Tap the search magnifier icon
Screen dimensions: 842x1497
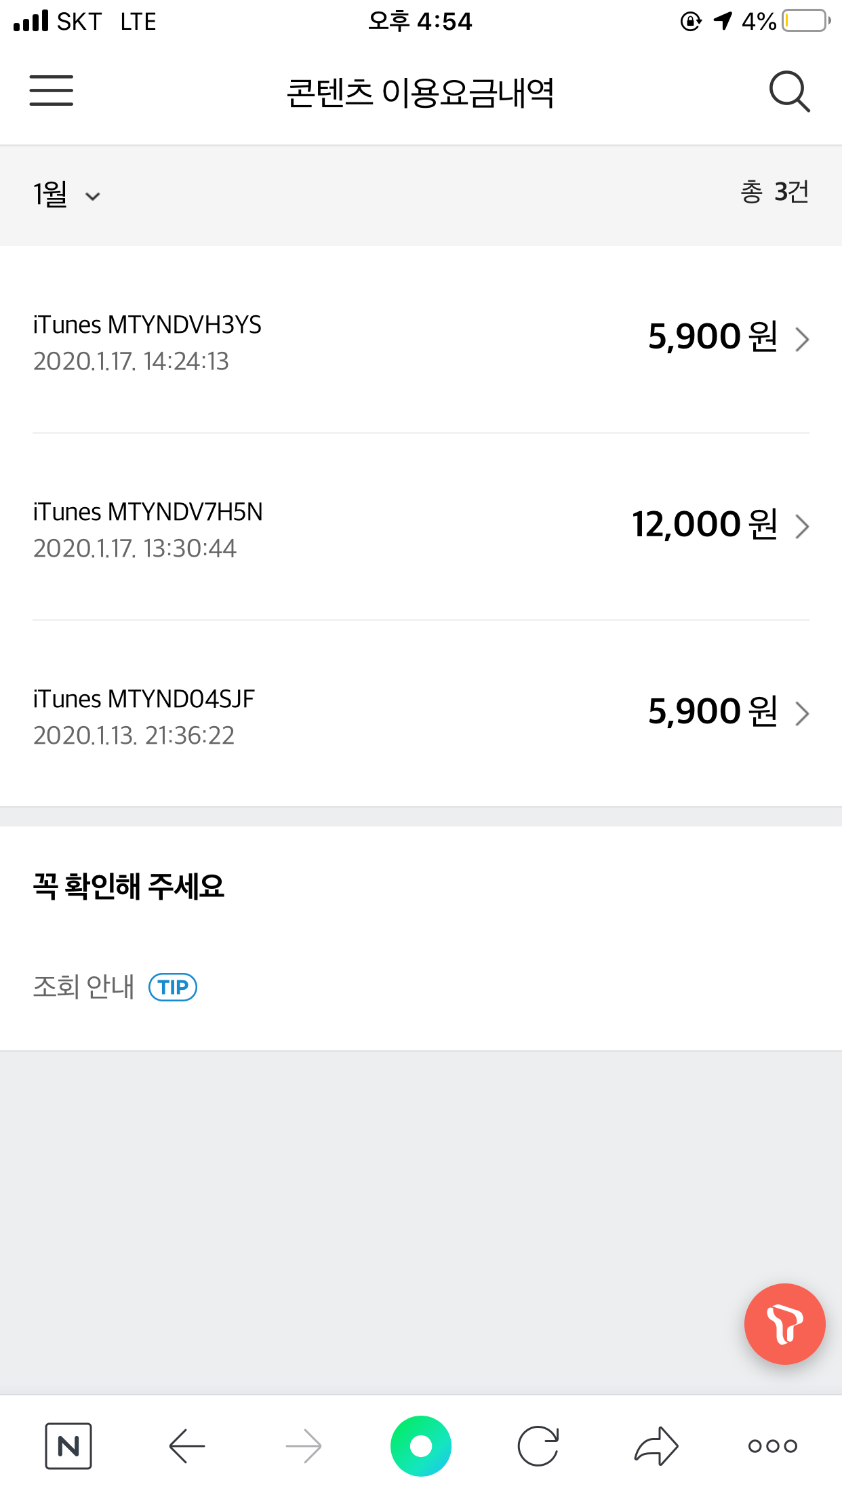click(x=789, y=91)
